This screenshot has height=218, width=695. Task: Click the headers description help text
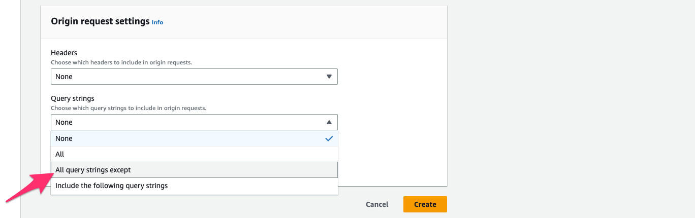tap(121, 62)
